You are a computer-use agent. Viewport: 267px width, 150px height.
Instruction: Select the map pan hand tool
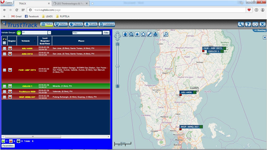tap(125, 34)
